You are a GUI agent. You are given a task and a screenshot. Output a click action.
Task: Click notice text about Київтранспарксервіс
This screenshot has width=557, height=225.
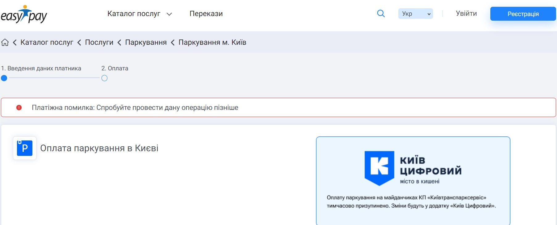[x=411, y=202]
